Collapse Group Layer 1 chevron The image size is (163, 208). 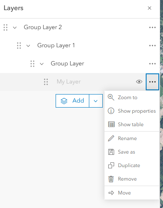(28, 46)
